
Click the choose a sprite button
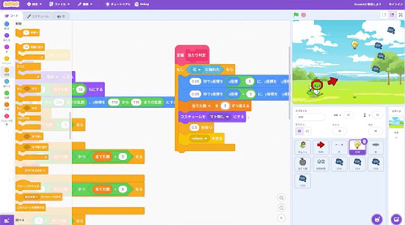(377, 219)
